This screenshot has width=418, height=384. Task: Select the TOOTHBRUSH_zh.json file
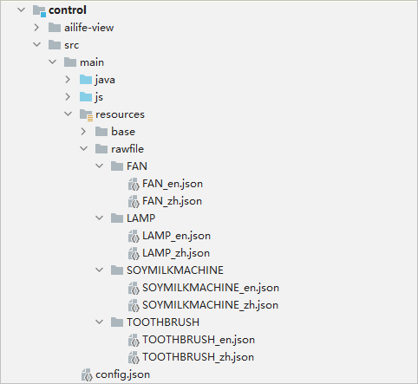tap(198, 357)
